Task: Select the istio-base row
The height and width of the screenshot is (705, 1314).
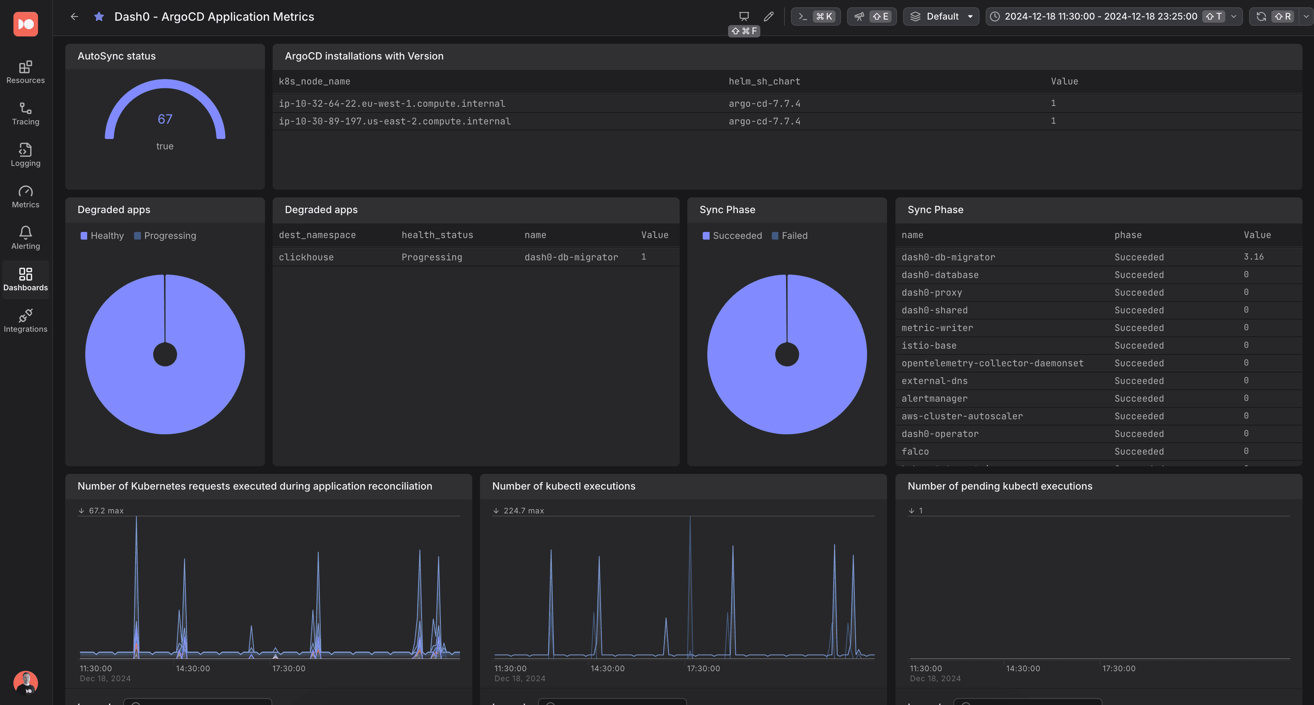Action: (1099, 345)
